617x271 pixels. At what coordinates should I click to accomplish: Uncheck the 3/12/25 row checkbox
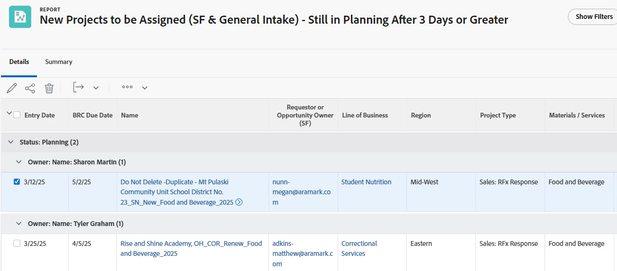point(17,182)
